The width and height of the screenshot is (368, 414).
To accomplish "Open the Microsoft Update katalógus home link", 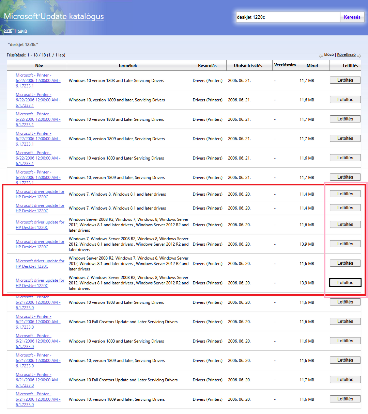I will [x=54, y=16].
